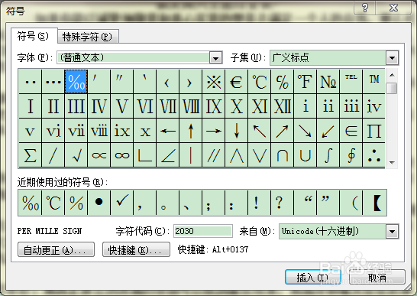This screenshot has height=296, width=417.
Task: Pick the Roman numeral Ⅷ symbol
Action: pyautogui.click(x=190, y=106)
